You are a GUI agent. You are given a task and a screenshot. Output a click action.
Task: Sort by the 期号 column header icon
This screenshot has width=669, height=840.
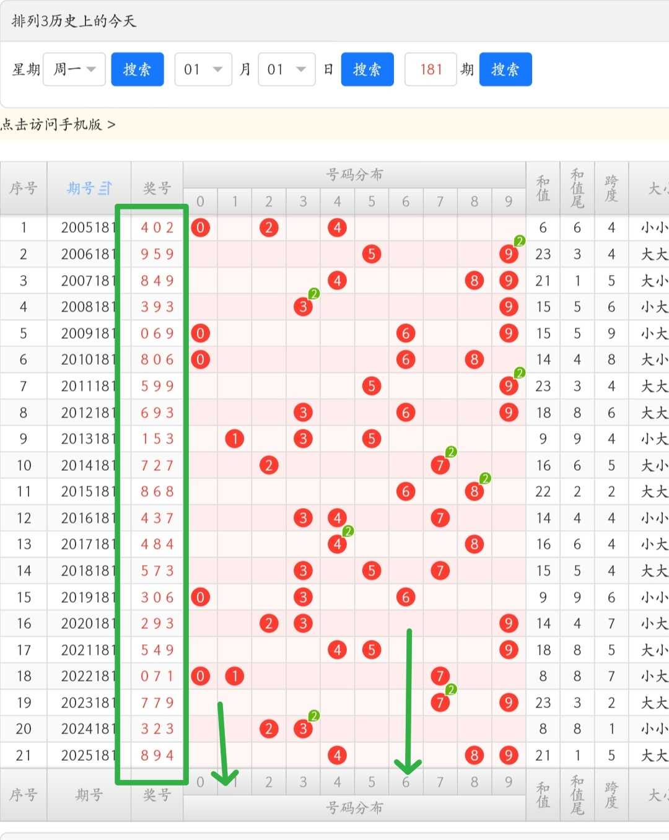[x=105, y=188]
